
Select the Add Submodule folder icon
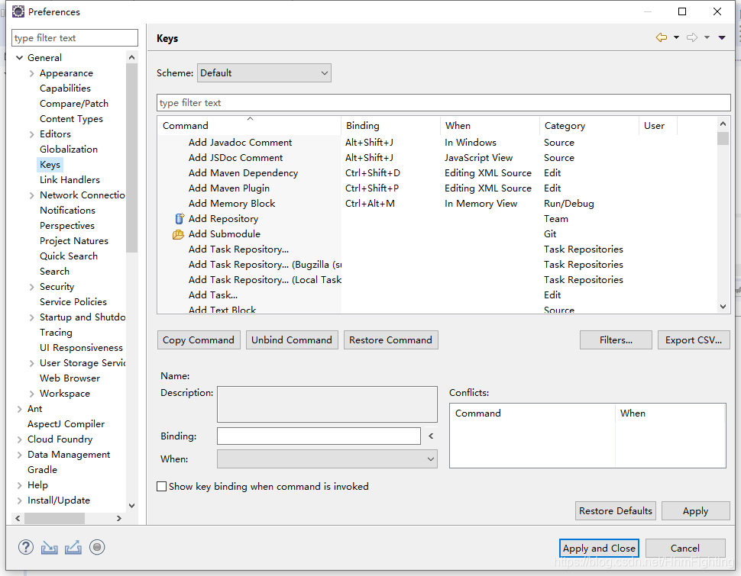point(178,234)
